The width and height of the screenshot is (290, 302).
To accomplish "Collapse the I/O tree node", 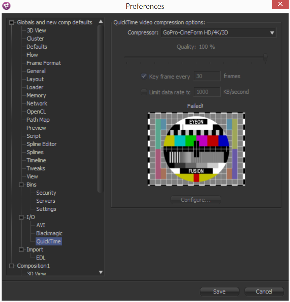I will 21,217.
